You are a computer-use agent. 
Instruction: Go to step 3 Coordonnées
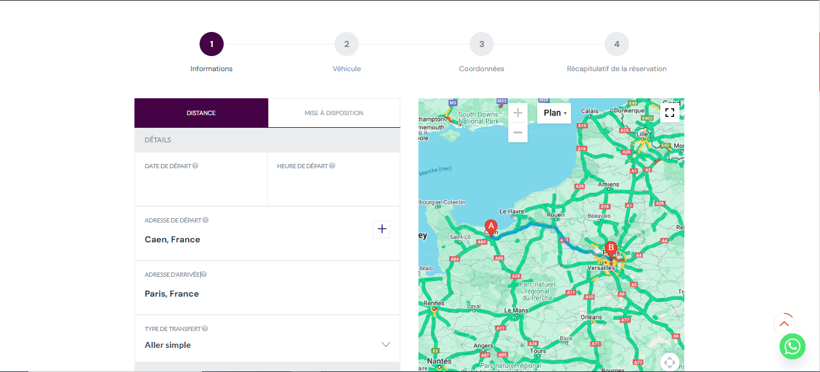(x=482, y=44)
